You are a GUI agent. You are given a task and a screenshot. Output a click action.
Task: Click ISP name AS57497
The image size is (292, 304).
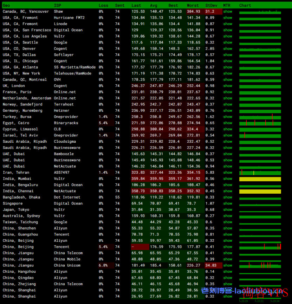click(x=61, y=172)
